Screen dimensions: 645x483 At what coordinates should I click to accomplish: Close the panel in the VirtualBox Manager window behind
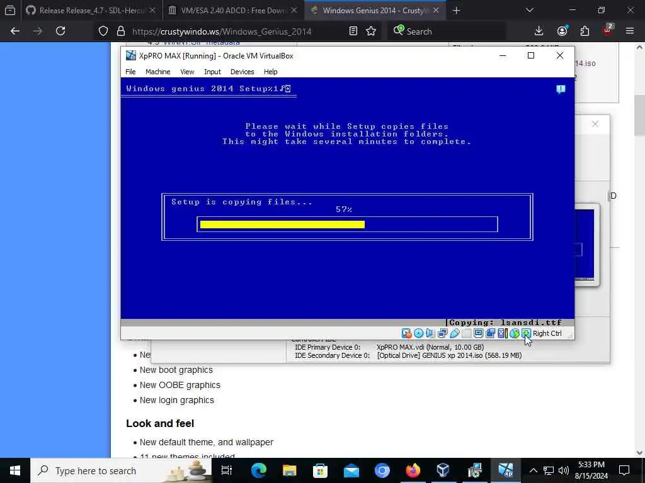pyautogui.click(x=595, y=124)
